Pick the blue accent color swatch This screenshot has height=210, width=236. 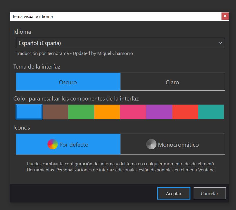29,112
